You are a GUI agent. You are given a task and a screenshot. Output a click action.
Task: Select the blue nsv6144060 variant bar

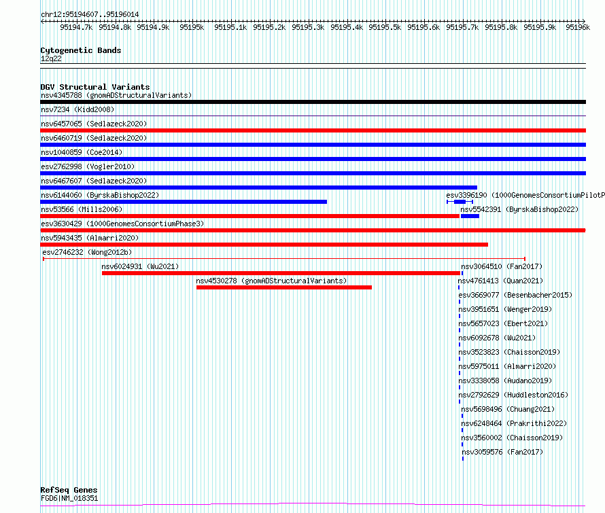184,202
